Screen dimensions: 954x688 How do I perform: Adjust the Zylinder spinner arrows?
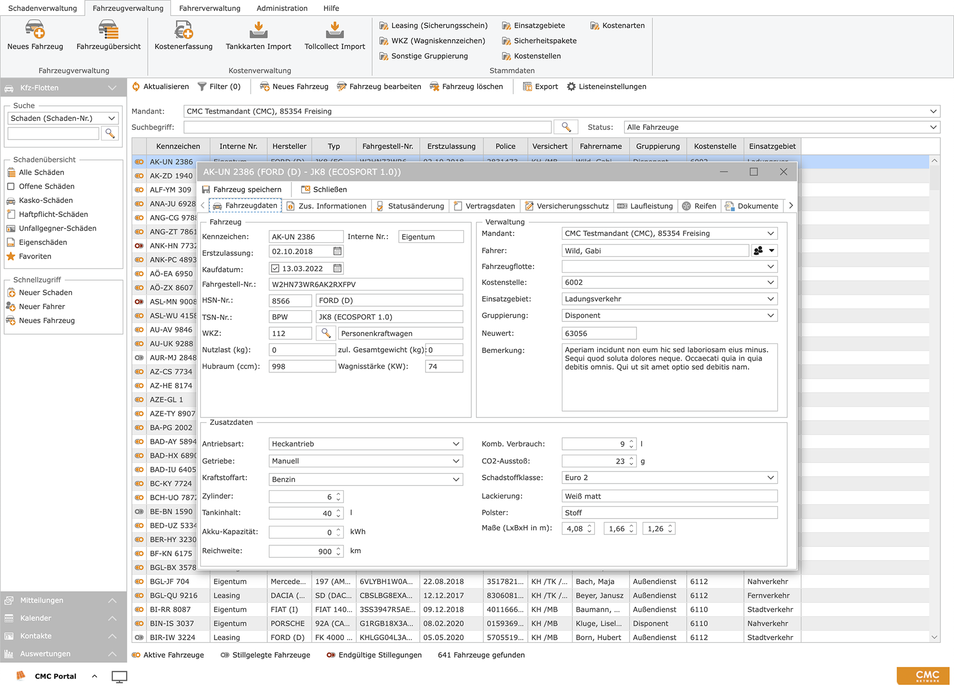[339, 496]
